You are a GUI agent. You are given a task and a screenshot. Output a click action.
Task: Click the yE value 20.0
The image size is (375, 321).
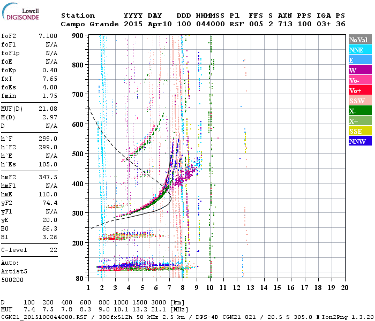pos(50,220)
